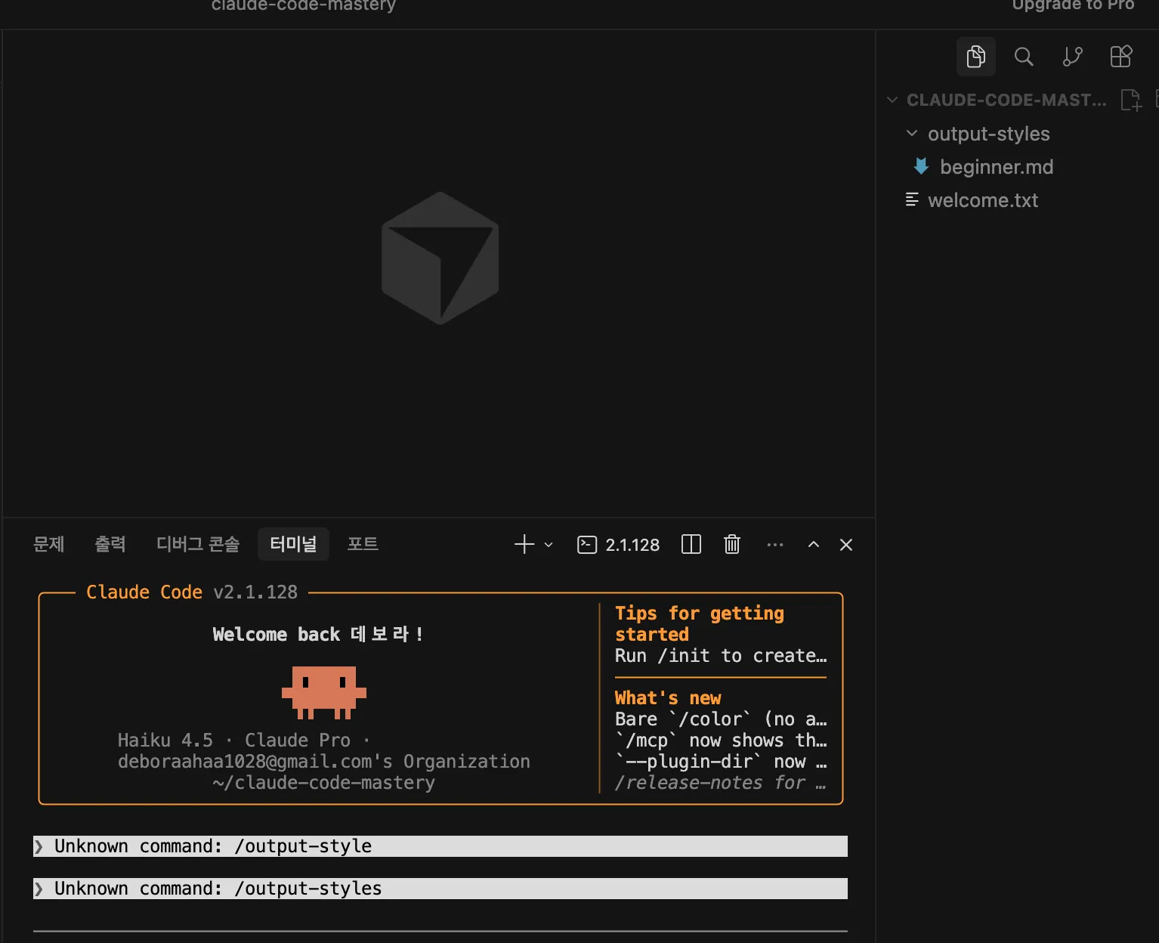Open the Search view icon
Image resolution: width=1159 pixels, height=943 pixels.
(x=1024, y=57)
